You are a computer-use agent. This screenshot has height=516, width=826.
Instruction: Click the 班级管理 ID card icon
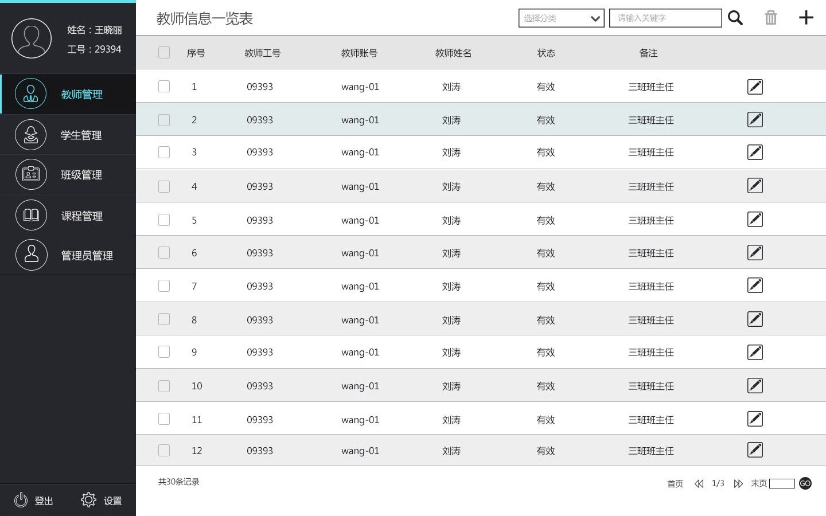[x=30, y=174]
